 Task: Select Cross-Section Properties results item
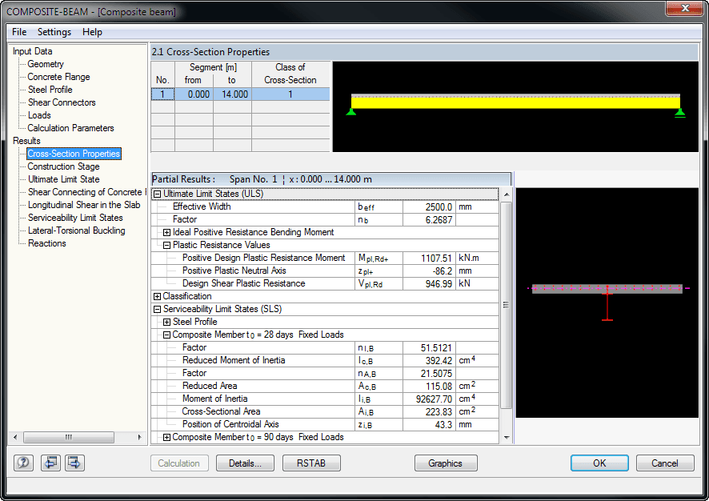tap(74, 154)
